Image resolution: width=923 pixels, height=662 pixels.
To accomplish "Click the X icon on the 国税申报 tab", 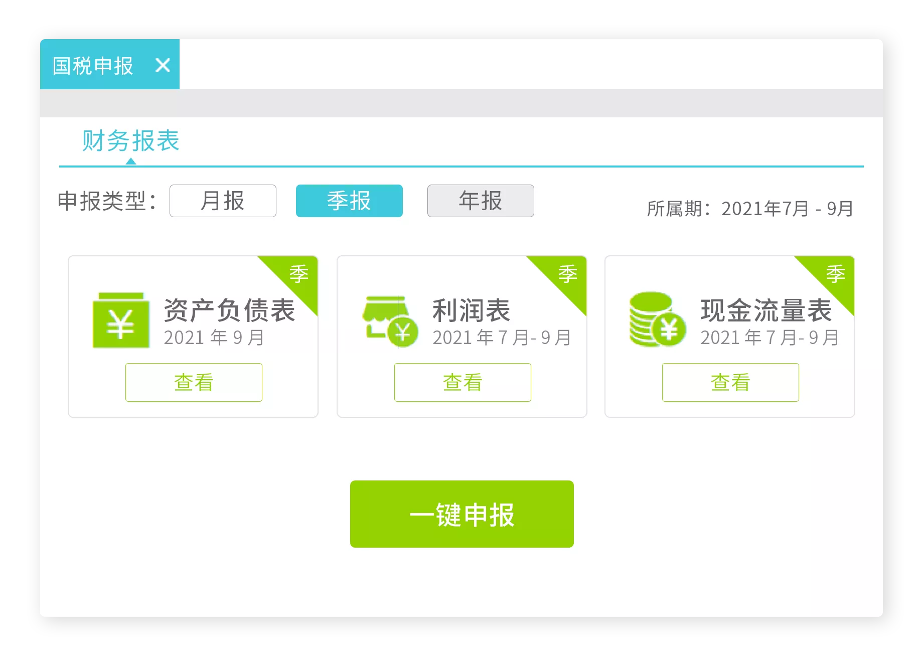I will (162, 64).
